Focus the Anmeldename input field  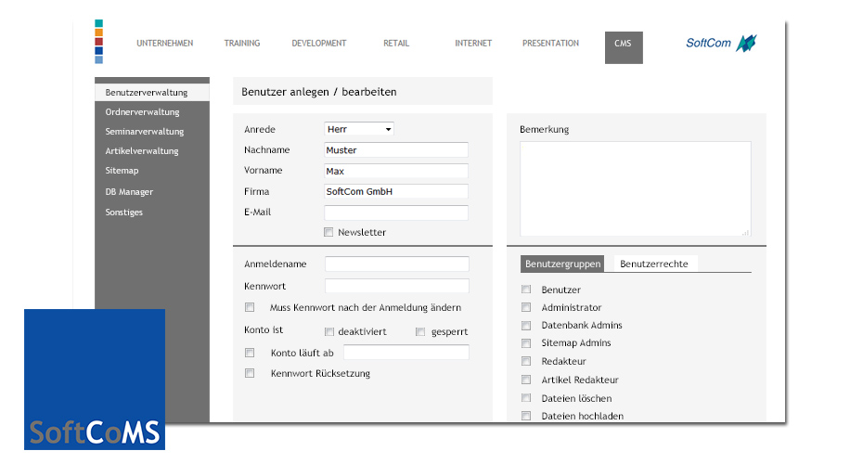tap(397, 264)
